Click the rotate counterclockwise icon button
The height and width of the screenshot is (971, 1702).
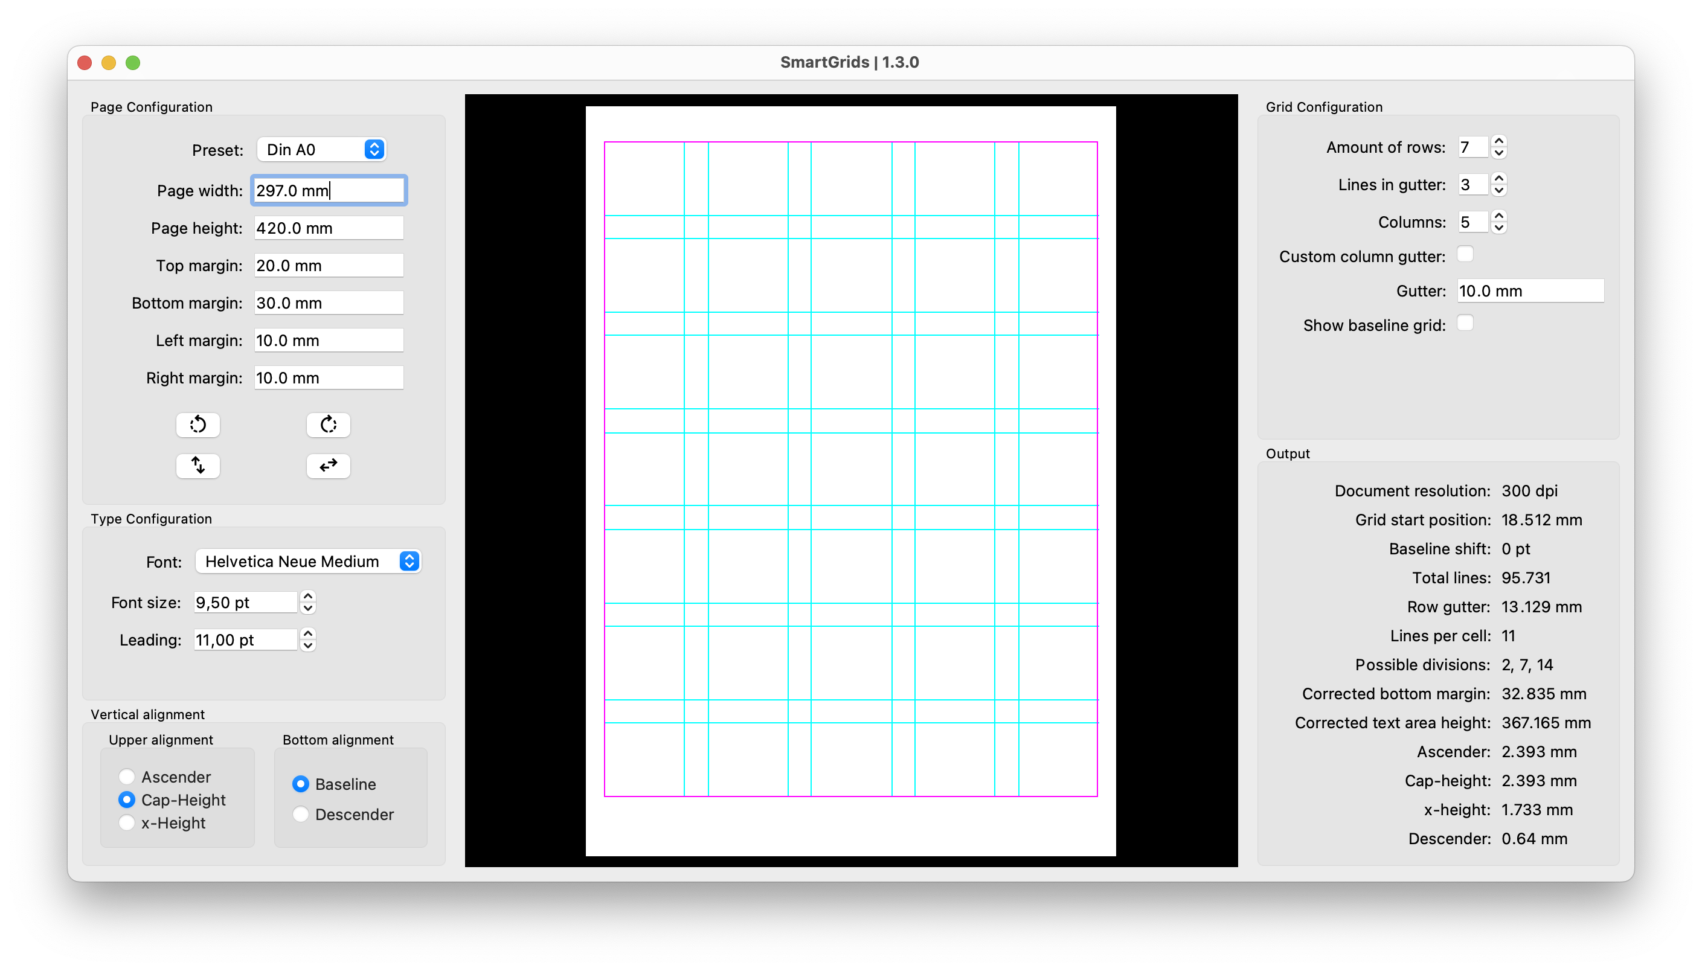tap(197, 425)
